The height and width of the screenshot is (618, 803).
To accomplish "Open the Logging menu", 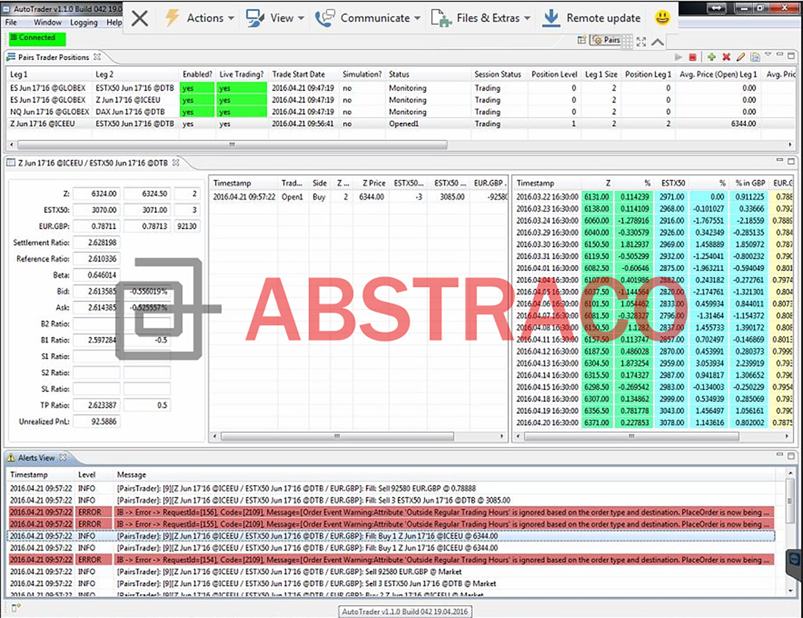I will [83, 22].
